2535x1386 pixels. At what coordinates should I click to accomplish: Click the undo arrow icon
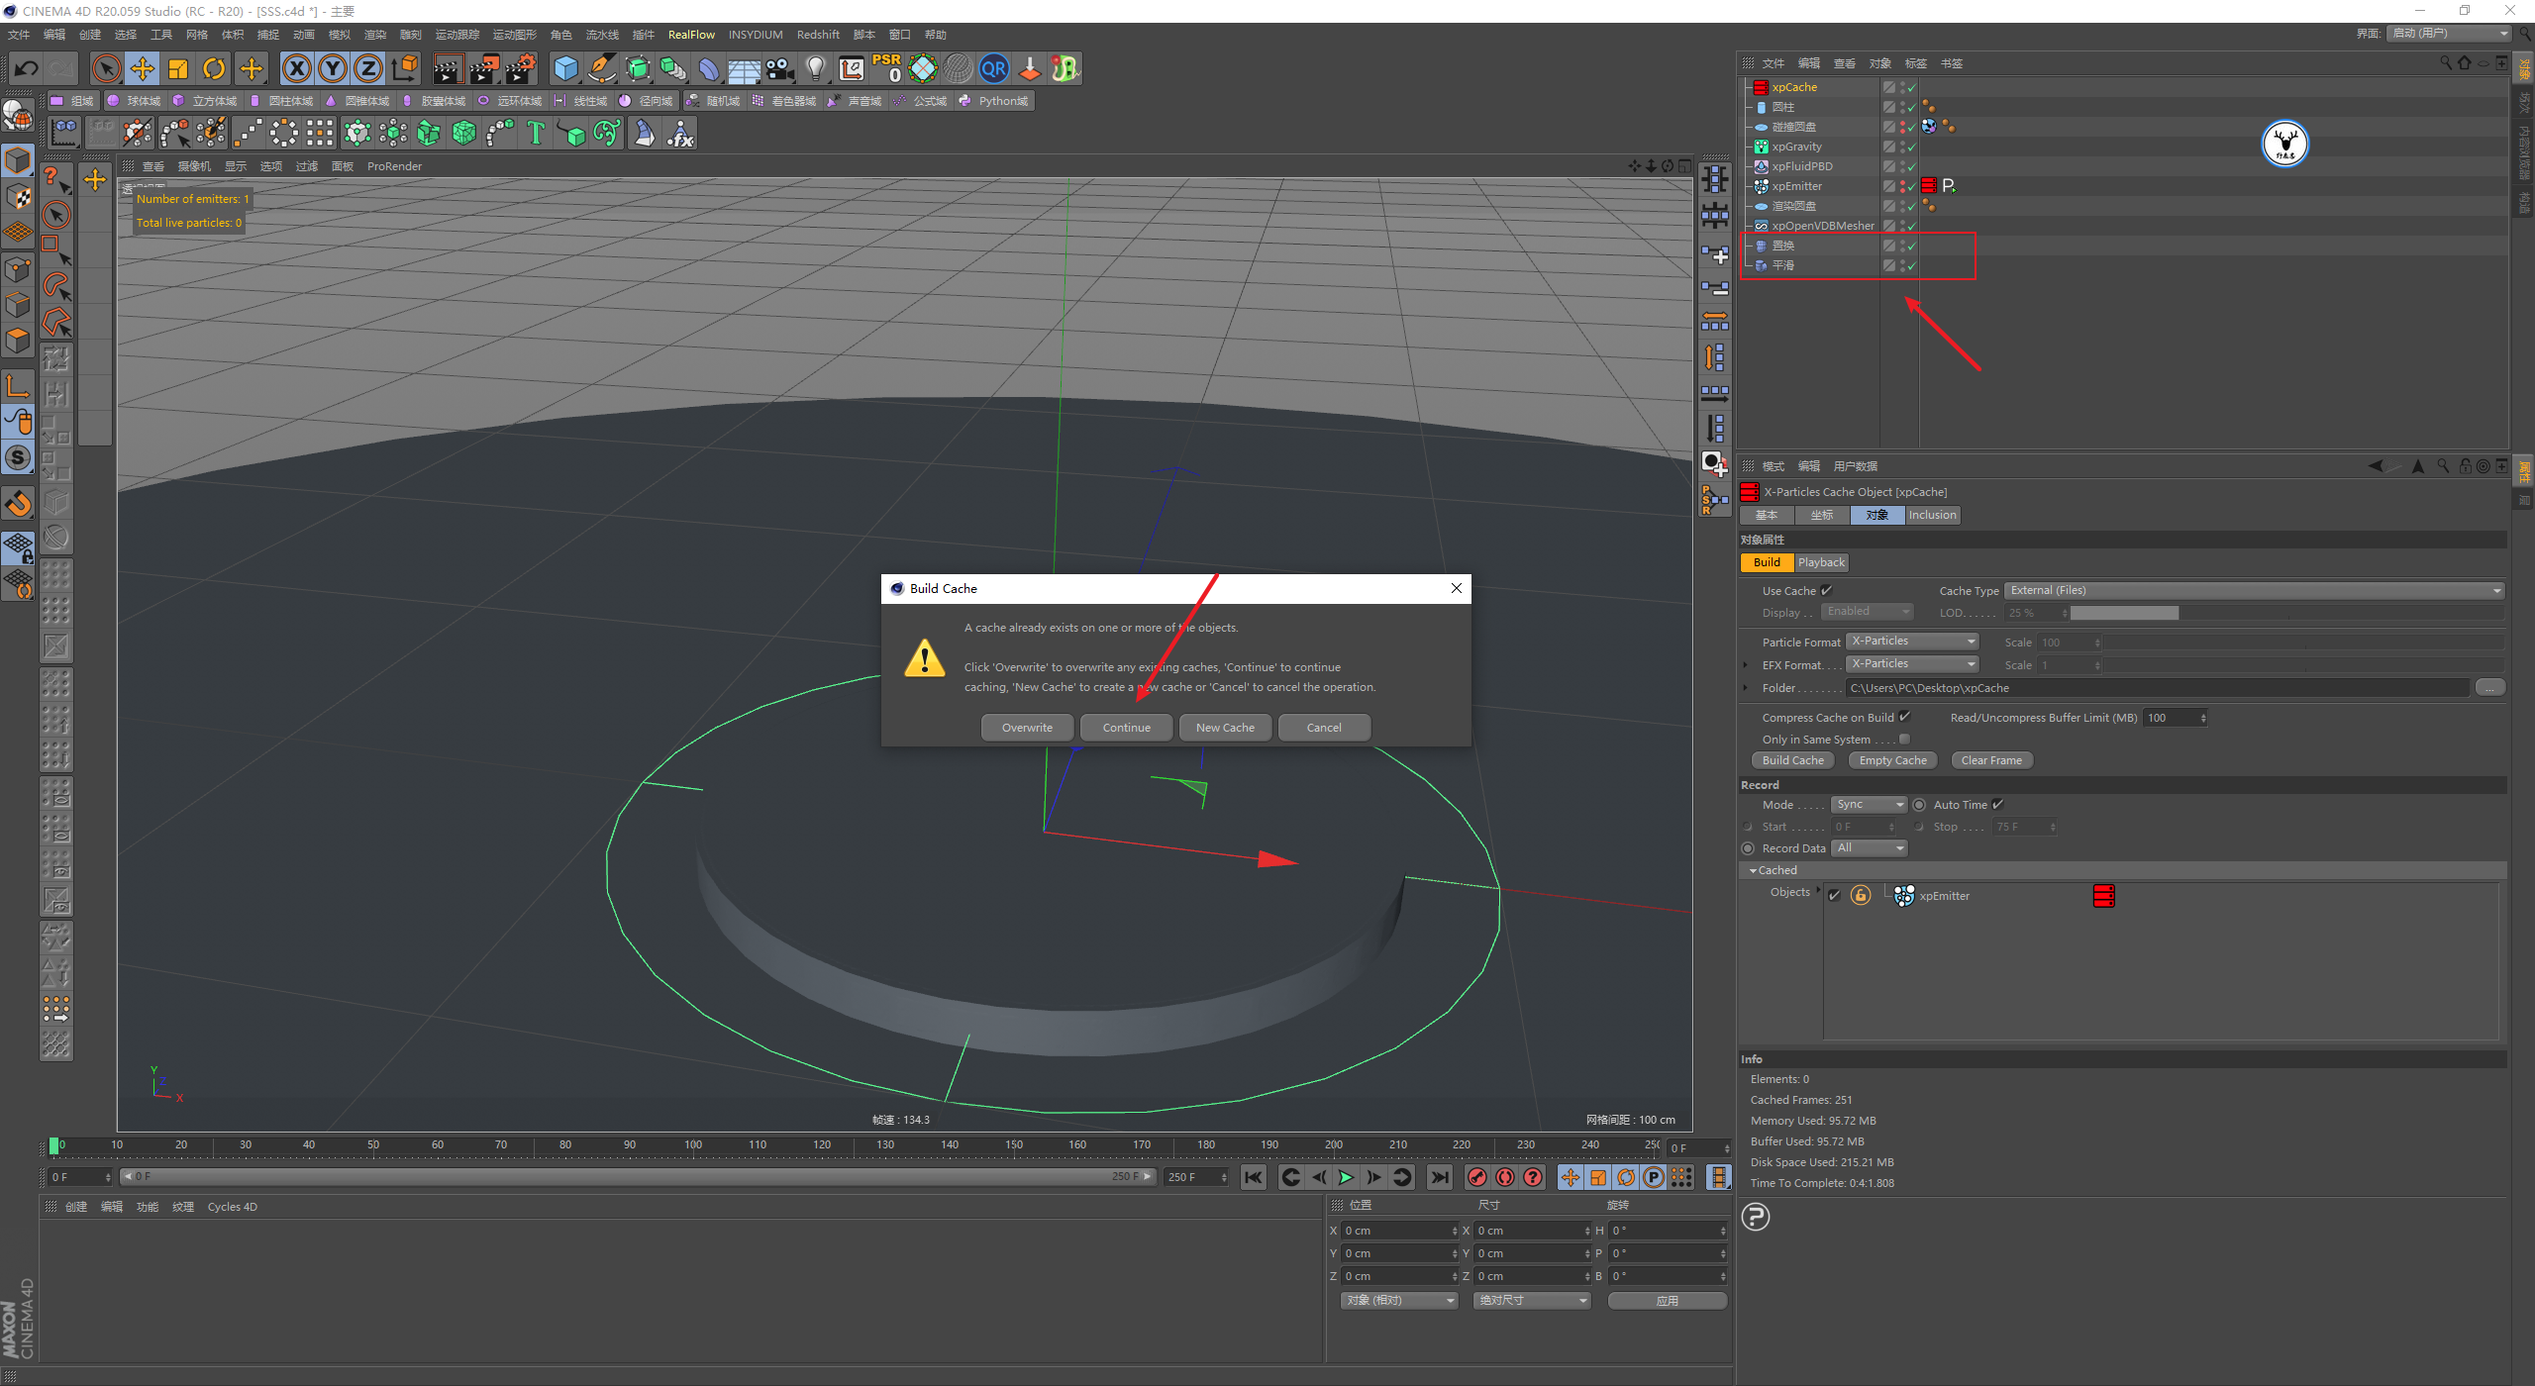tap(27, 68)
